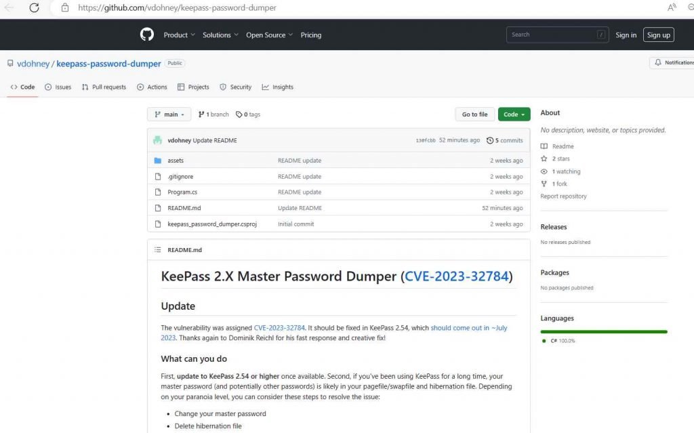
Task: Expand the main branch dropdown
Action: click(x=169, y=115)
